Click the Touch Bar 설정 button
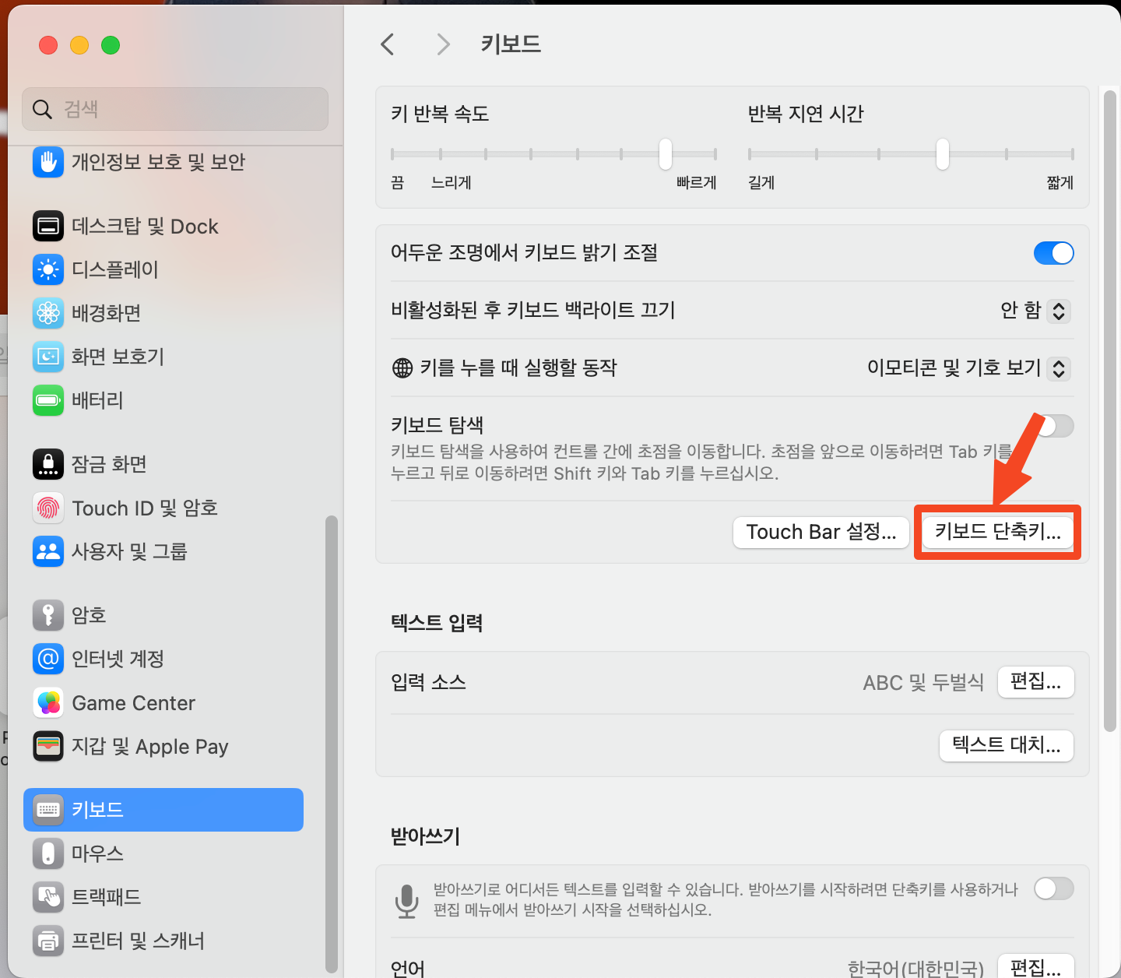Image resolution: width=1121 pixels, height=978 pixels. click(x=821, y=532)
